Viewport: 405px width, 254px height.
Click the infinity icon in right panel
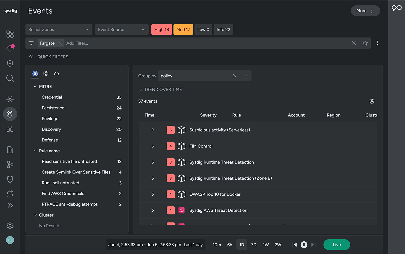click(x=397, y=8)
